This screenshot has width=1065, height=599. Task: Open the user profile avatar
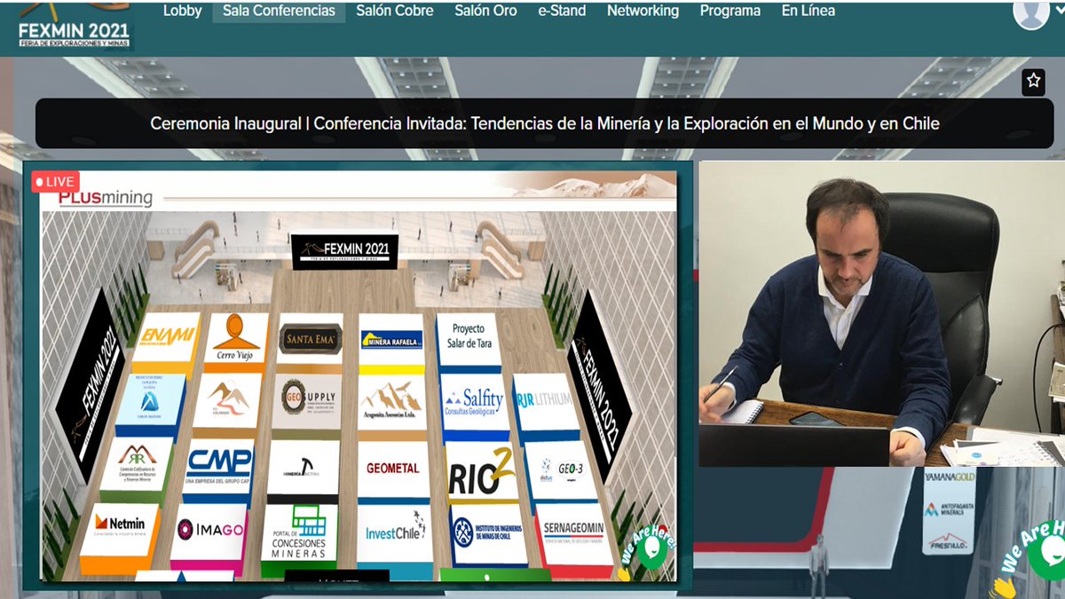point(1031,12)
